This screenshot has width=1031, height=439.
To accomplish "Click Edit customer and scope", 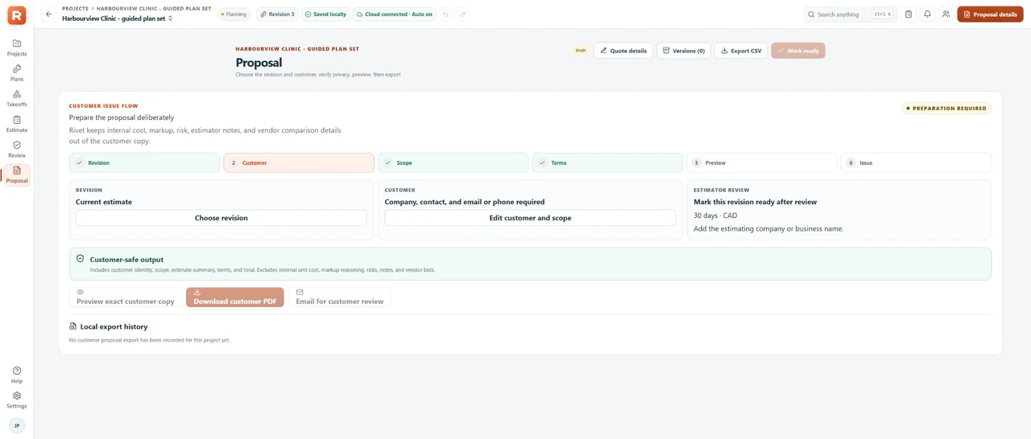I will [x=530, y=218].
